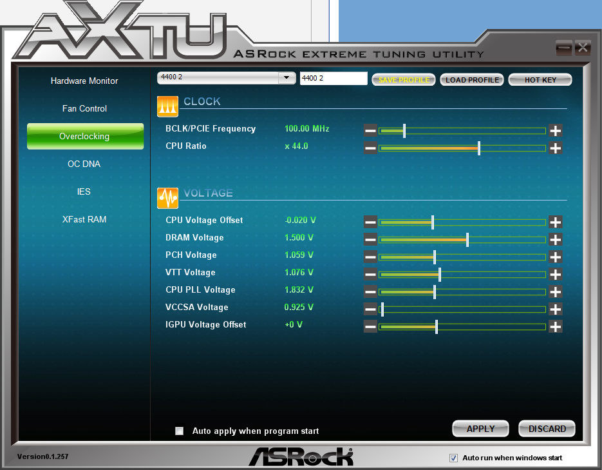Decrease IGPU Voltage Offset minus button
The image size is (602, 470).
[x=370, y=327]
